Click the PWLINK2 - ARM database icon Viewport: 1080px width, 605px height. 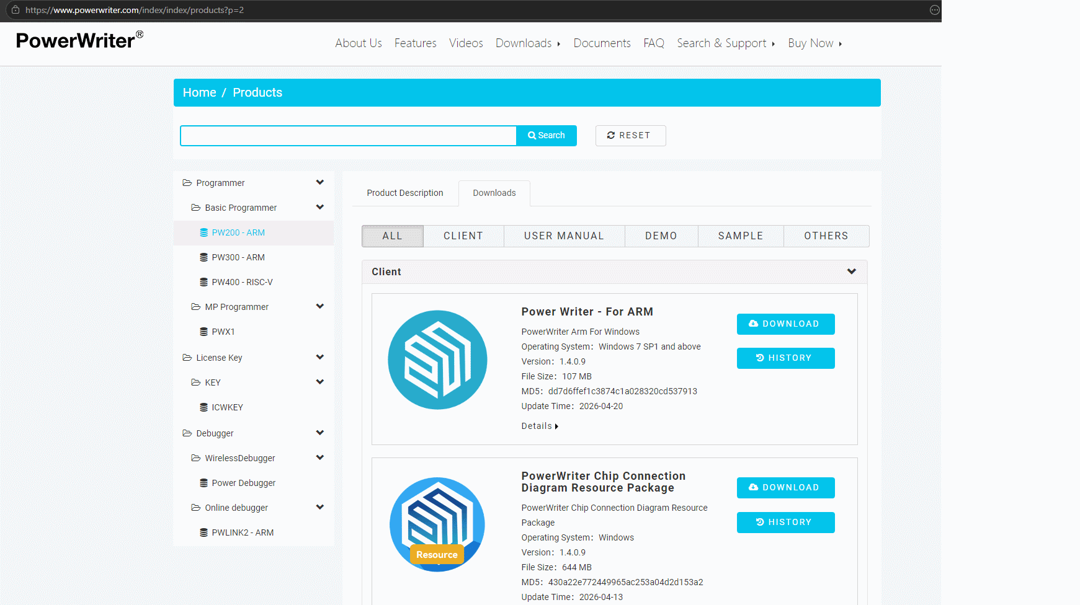[x=203, y=532]
